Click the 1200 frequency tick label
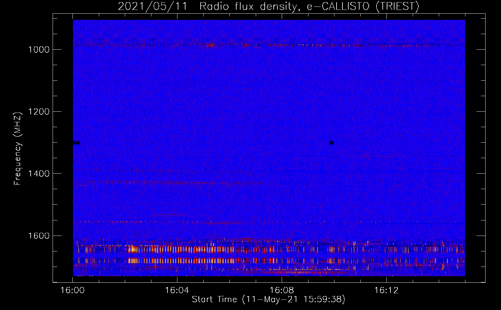 (39, 112)
